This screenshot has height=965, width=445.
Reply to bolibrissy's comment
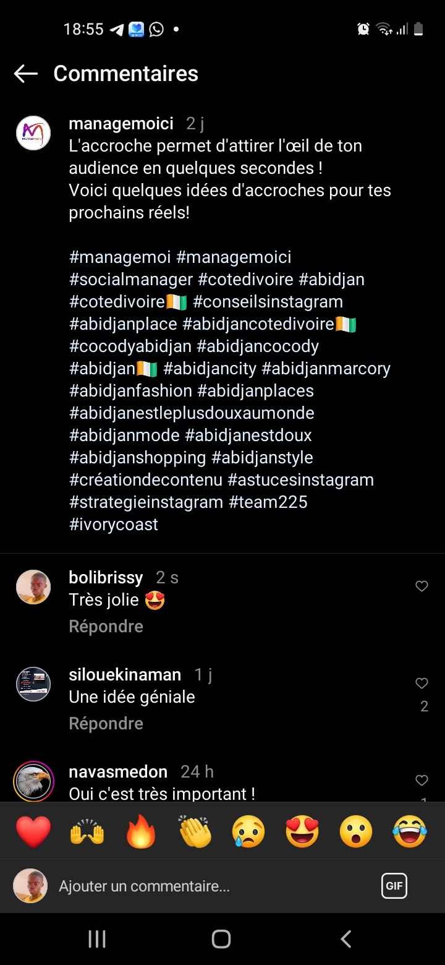click(x=106, y=626)
